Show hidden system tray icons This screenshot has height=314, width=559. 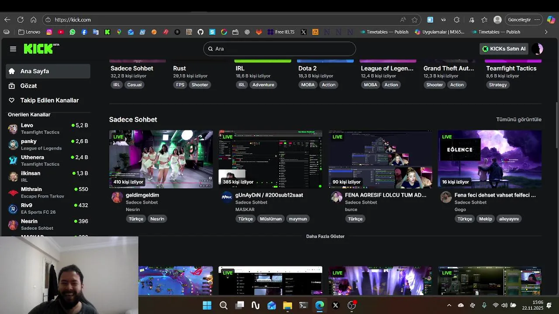449,305
